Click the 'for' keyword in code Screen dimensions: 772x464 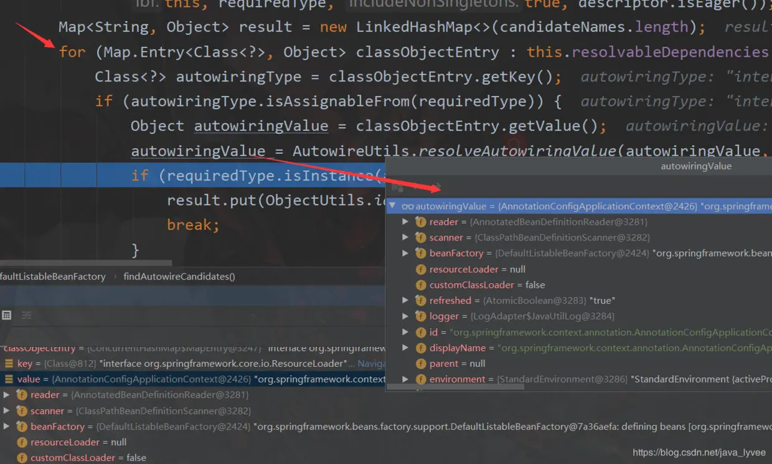coord(72,52)
